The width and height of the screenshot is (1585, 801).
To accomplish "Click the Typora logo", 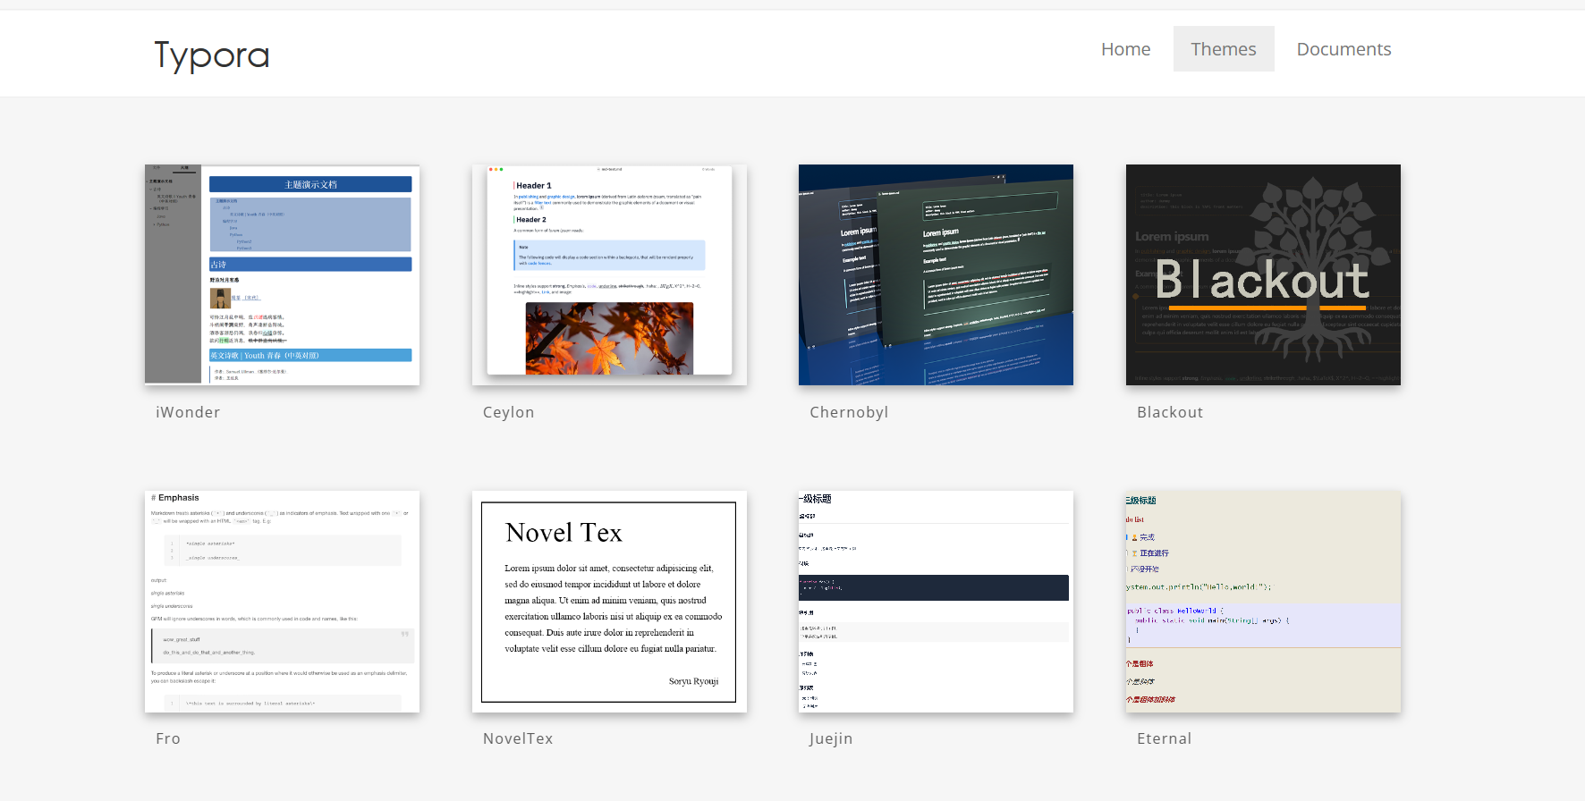I will pos(212,55).
